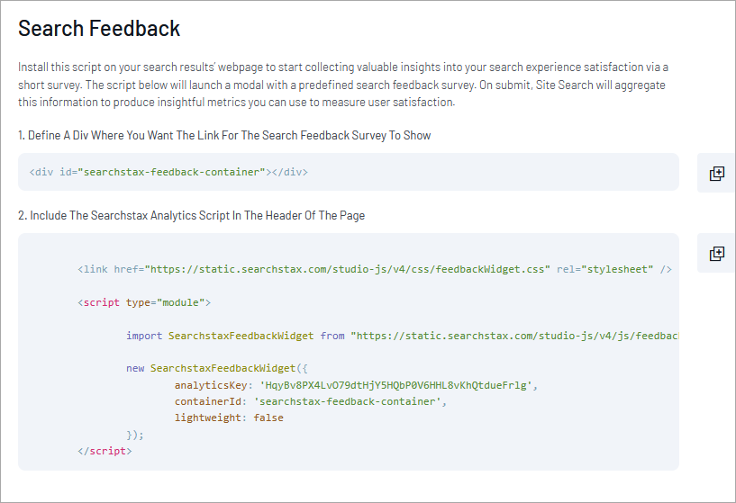Click the lightweight false value
Viewport: 736px width, 503px height.
268,418
